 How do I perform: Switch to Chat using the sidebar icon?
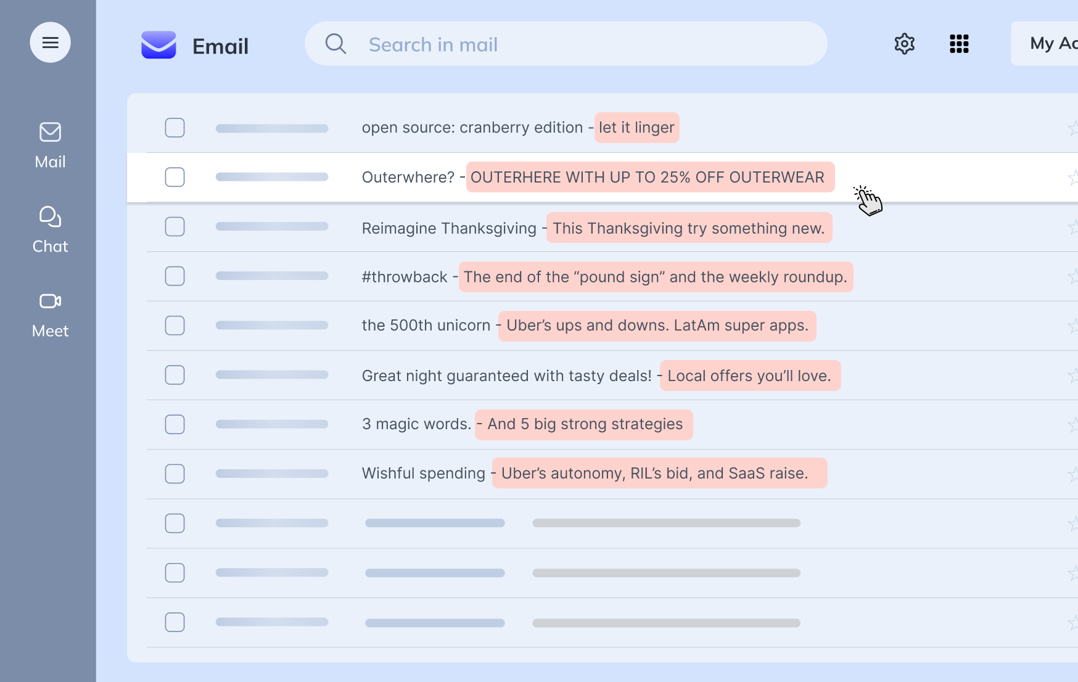click(x=49, y=217)
